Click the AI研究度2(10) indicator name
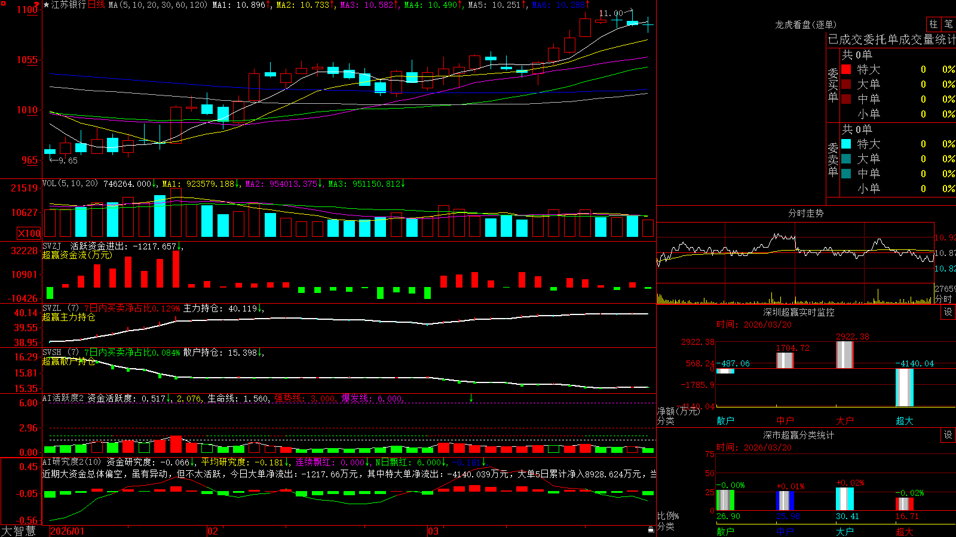956x537 pixels. (72, 462)
